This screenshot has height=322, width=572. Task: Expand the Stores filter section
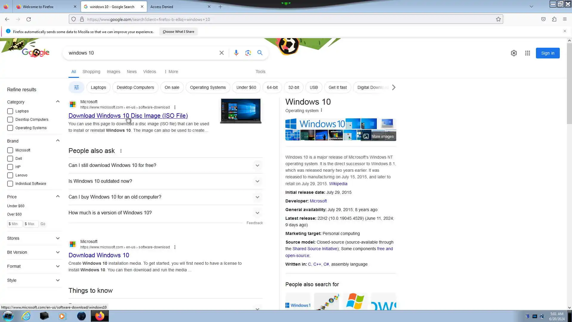click(33, 238)
